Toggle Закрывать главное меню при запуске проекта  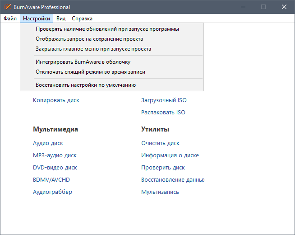112,49
